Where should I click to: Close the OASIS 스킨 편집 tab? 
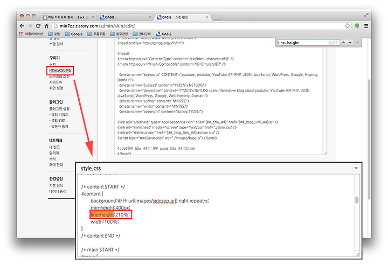[x=207, y=17]
